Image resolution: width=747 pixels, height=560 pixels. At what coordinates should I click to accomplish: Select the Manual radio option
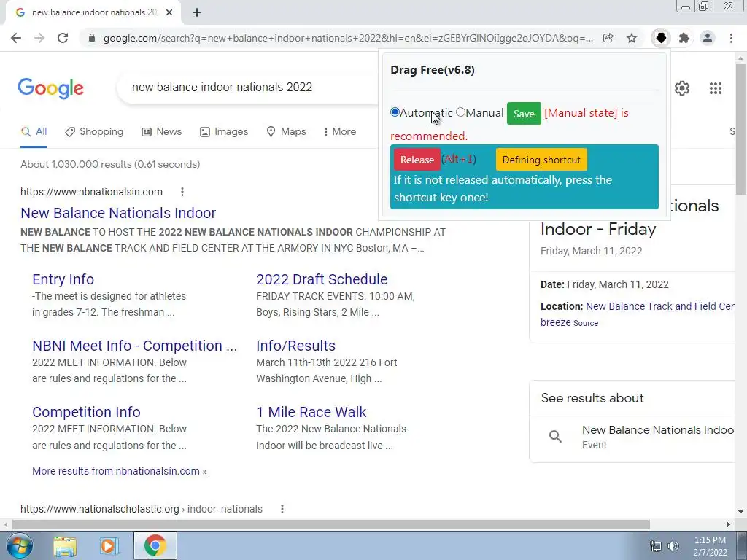pos(460,112)
